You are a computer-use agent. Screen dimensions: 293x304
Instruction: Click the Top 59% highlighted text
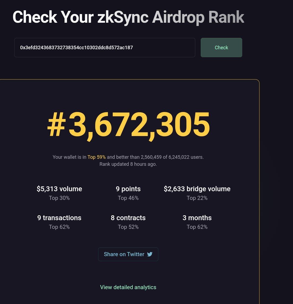[96, 157]
